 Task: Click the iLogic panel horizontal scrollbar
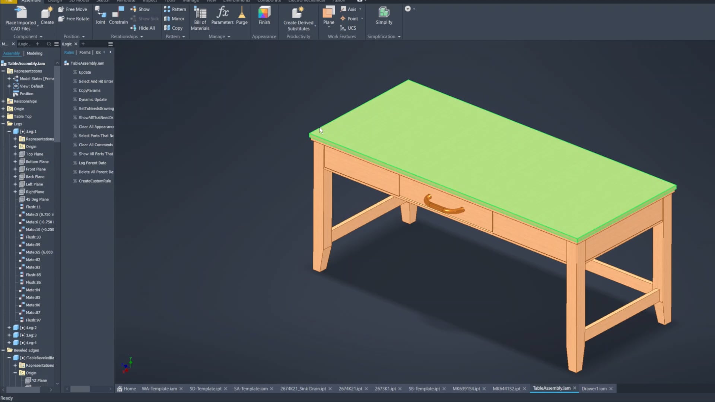(80, 389)
